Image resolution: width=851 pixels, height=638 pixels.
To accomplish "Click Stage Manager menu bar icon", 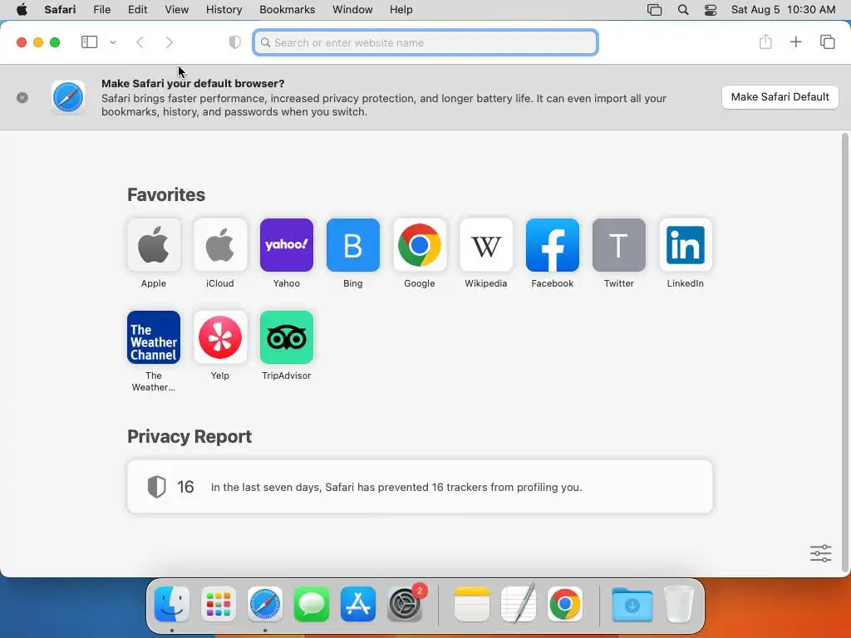I will tap(655, 10).
